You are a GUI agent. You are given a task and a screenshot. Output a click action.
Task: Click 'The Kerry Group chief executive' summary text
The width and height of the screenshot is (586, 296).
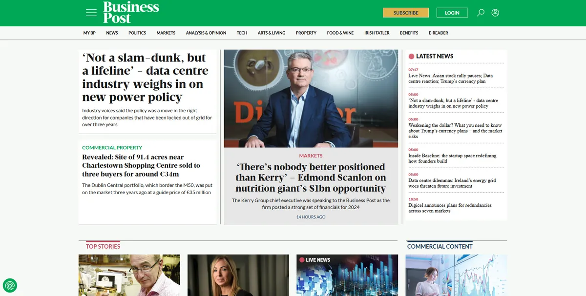pos(311,204)
